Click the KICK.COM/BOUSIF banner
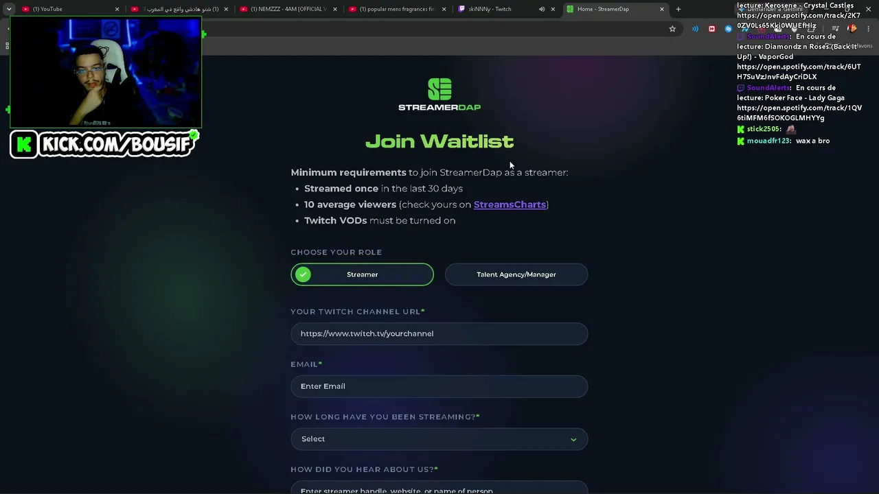The height and width of the screenshot is (494, 879). point(104,144)
